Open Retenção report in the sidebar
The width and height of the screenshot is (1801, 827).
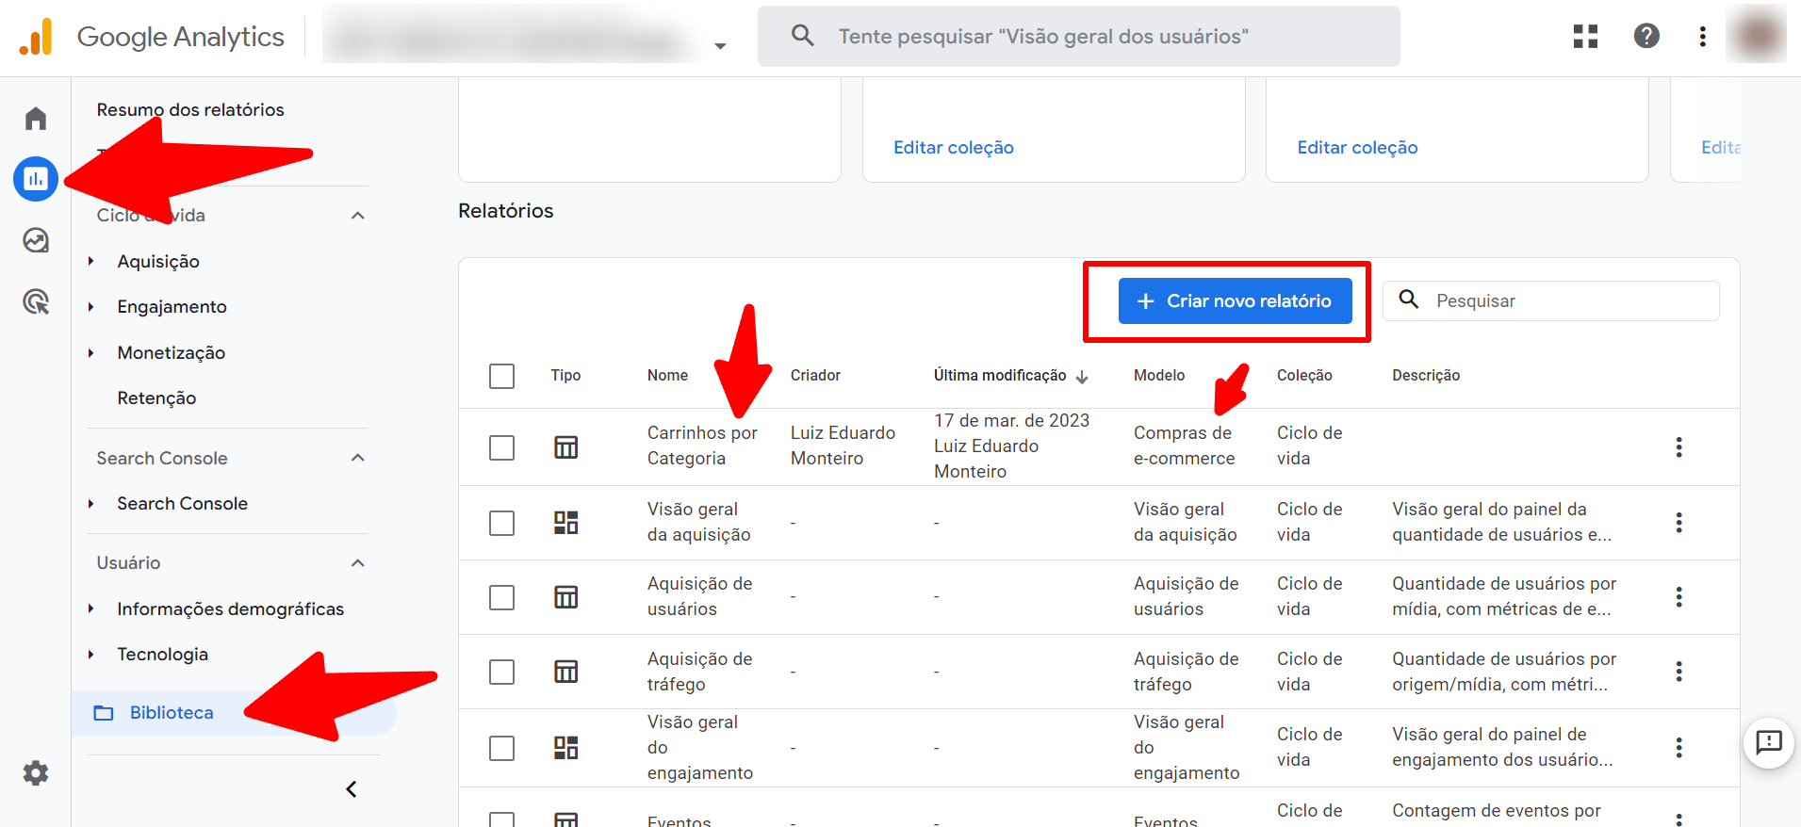[156, 398]
